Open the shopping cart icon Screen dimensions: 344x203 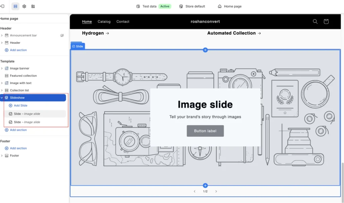tap(326, 21)
